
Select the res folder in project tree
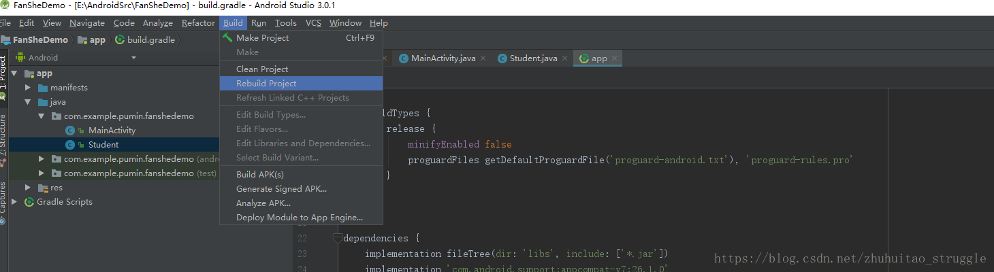pyautogui.click(x=57, y=188)
